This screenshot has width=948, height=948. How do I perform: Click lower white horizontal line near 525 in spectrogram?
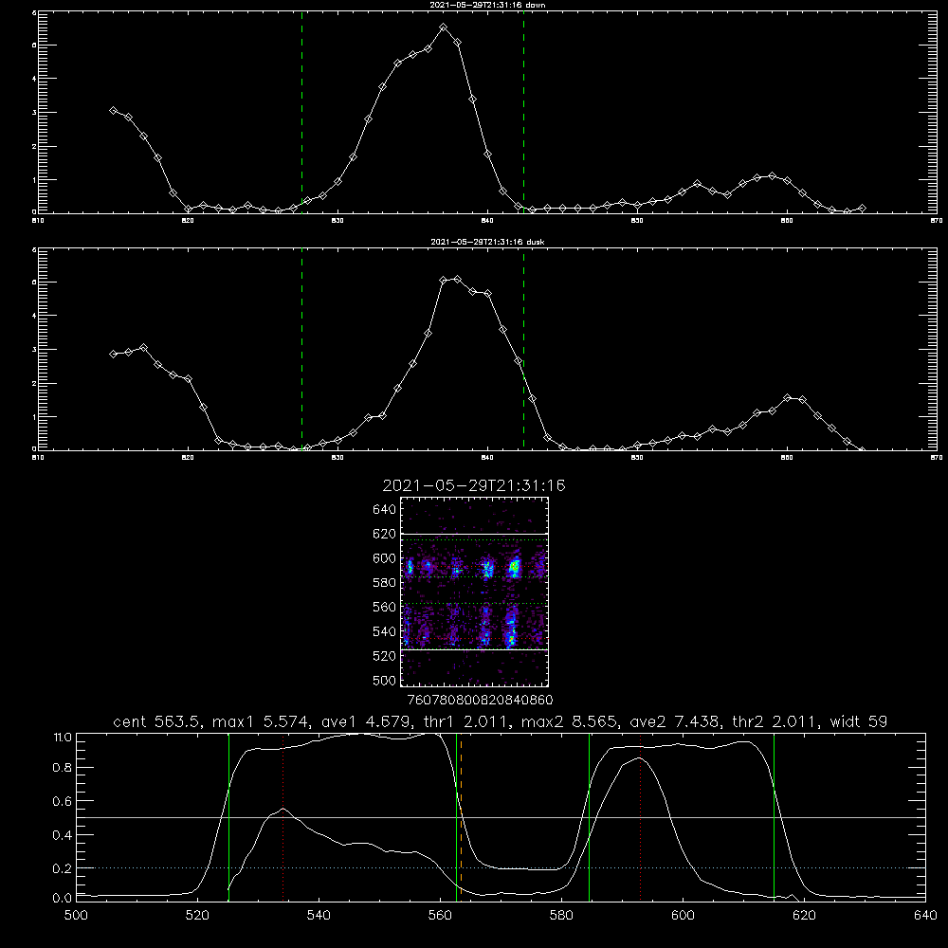click(x=475, y=649)
